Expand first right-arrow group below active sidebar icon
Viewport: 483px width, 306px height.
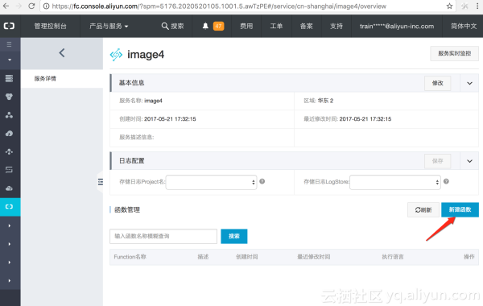tap(9, 225)
